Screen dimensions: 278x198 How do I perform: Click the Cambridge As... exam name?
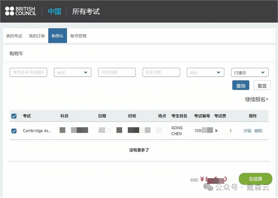pos(37,131)
